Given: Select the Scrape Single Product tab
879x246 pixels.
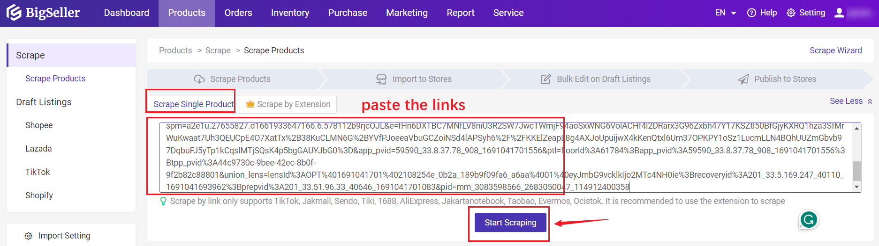Looking at the screenshot, I should click(194, 104).
